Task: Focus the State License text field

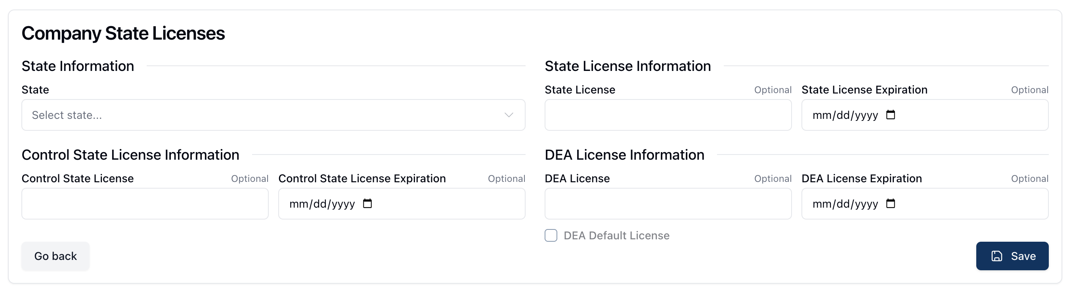Action: point(668,115)
